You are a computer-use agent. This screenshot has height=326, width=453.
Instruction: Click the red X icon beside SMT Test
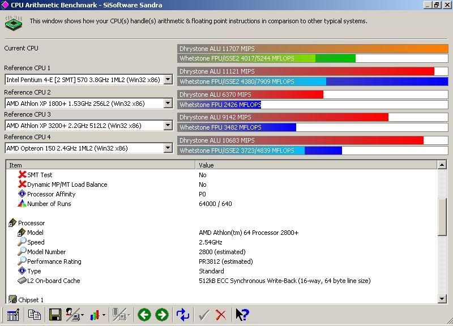tap(22, 174)
